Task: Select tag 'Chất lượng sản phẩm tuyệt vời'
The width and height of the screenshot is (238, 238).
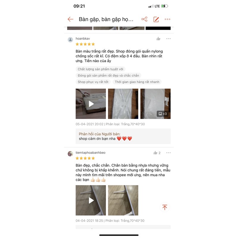Action: (x=101, y=69)
